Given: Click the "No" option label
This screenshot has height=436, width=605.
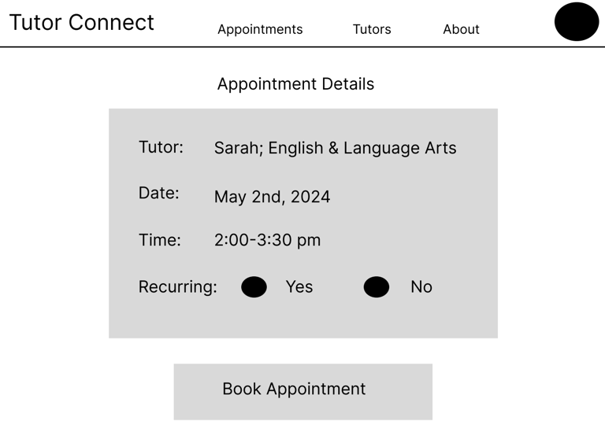Looking at the screenshot, I should [x=421, y=287].
